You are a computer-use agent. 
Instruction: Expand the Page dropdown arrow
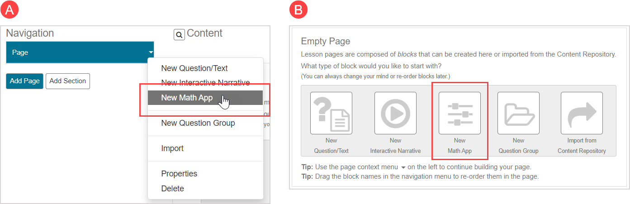coord(151,53)
